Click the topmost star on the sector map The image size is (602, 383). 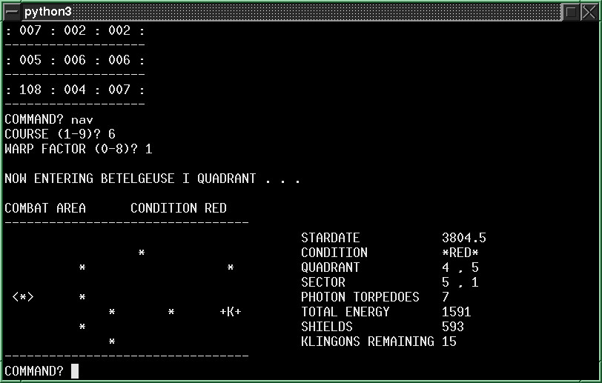(142, 253)
